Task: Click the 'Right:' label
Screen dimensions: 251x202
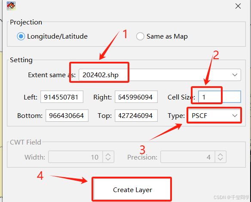Action: 102,97
